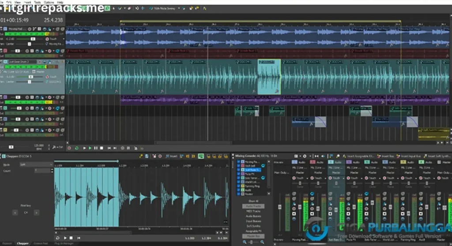Click the mixer properties gear icon
Viewport: 452px width, 246px height.
tap(305, 156)
